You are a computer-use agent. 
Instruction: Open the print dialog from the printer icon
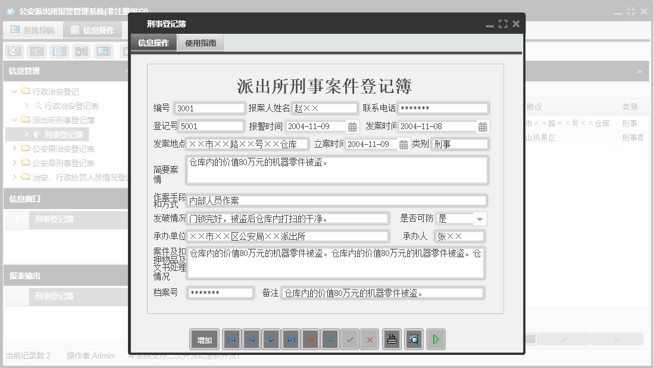click(392, 339)
